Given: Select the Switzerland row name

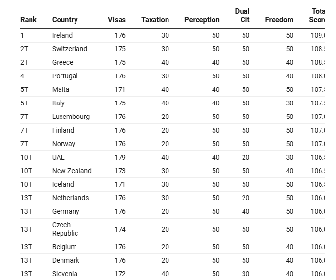Looking at the screenshot, I should 70,49.
